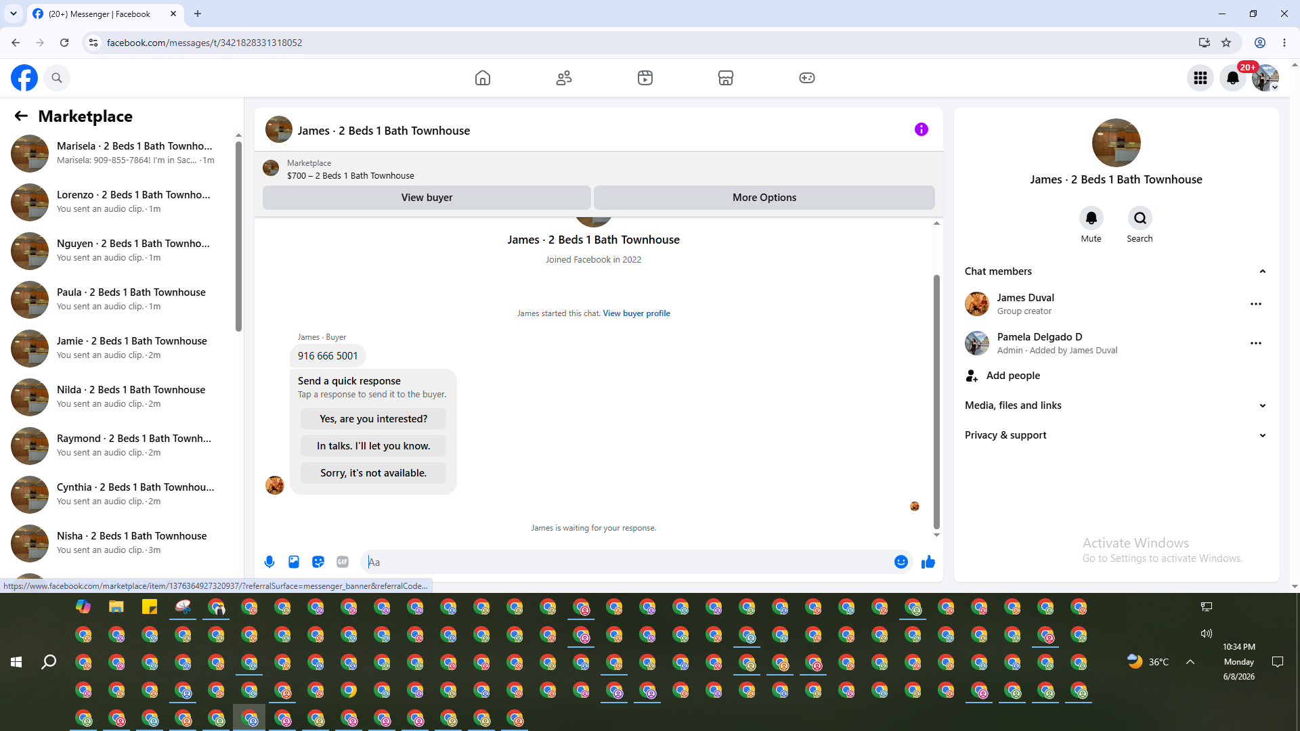The width and height of the screenshot is (1300, 731).
Task: Send quick reply 'In talks. I'll let you know.'
Action: [x=374, y=446]
